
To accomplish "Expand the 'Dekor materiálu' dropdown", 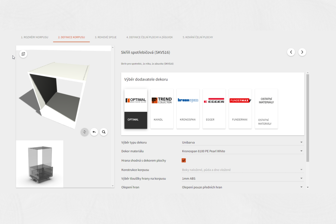I will pos(242,151).
